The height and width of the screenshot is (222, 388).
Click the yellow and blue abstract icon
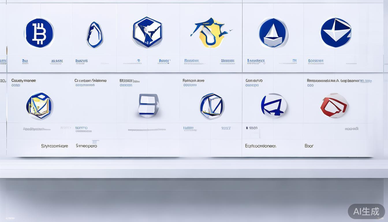tap(210, 32)
